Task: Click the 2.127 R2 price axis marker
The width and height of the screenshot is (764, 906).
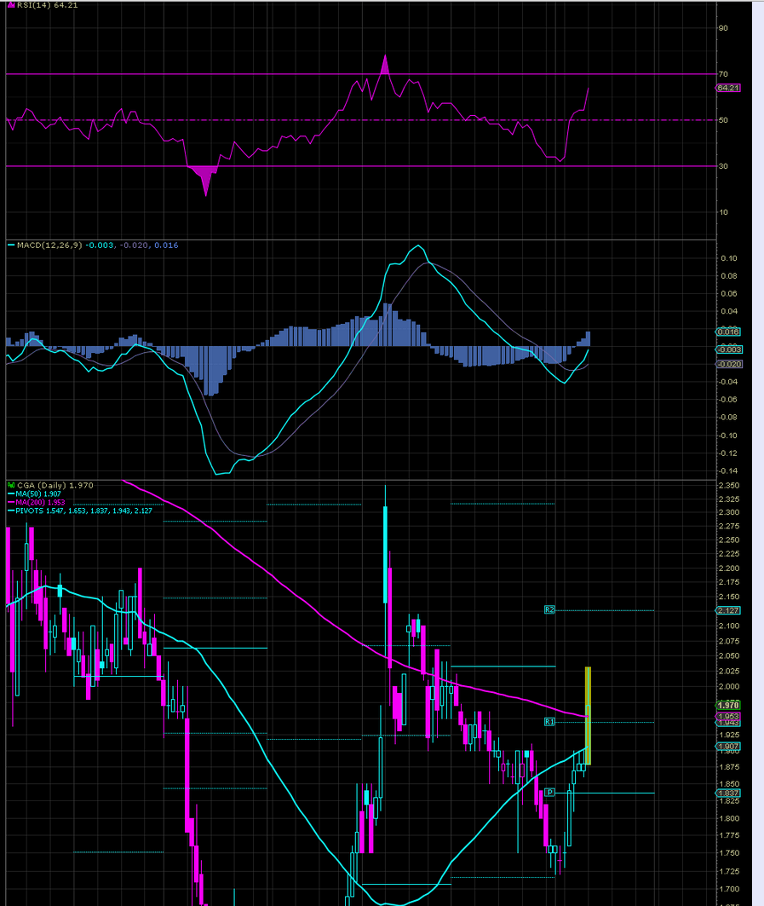Action: pos(728,610)
